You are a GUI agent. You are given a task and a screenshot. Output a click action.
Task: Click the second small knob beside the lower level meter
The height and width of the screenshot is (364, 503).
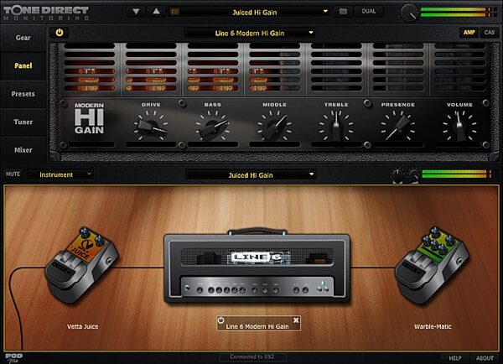coord(413,175)
